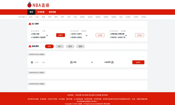The width and height of the screenshot is (175, 105).
Task: Switch to 篮球直播 in the nav bar
Action: 52,12
